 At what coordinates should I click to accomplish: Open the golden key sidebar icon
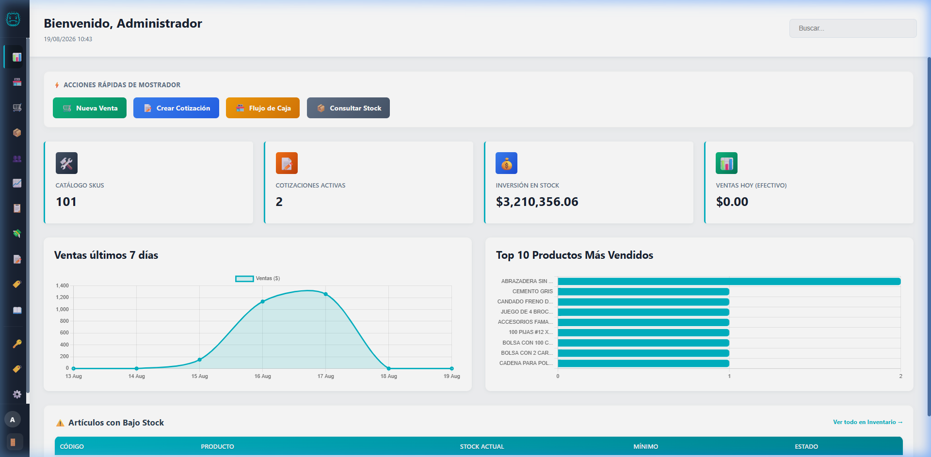[17, 344]
